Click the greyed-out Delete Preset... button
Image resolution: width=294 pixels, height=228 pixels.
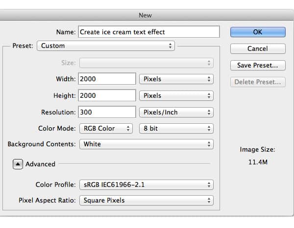pos(258,82)
